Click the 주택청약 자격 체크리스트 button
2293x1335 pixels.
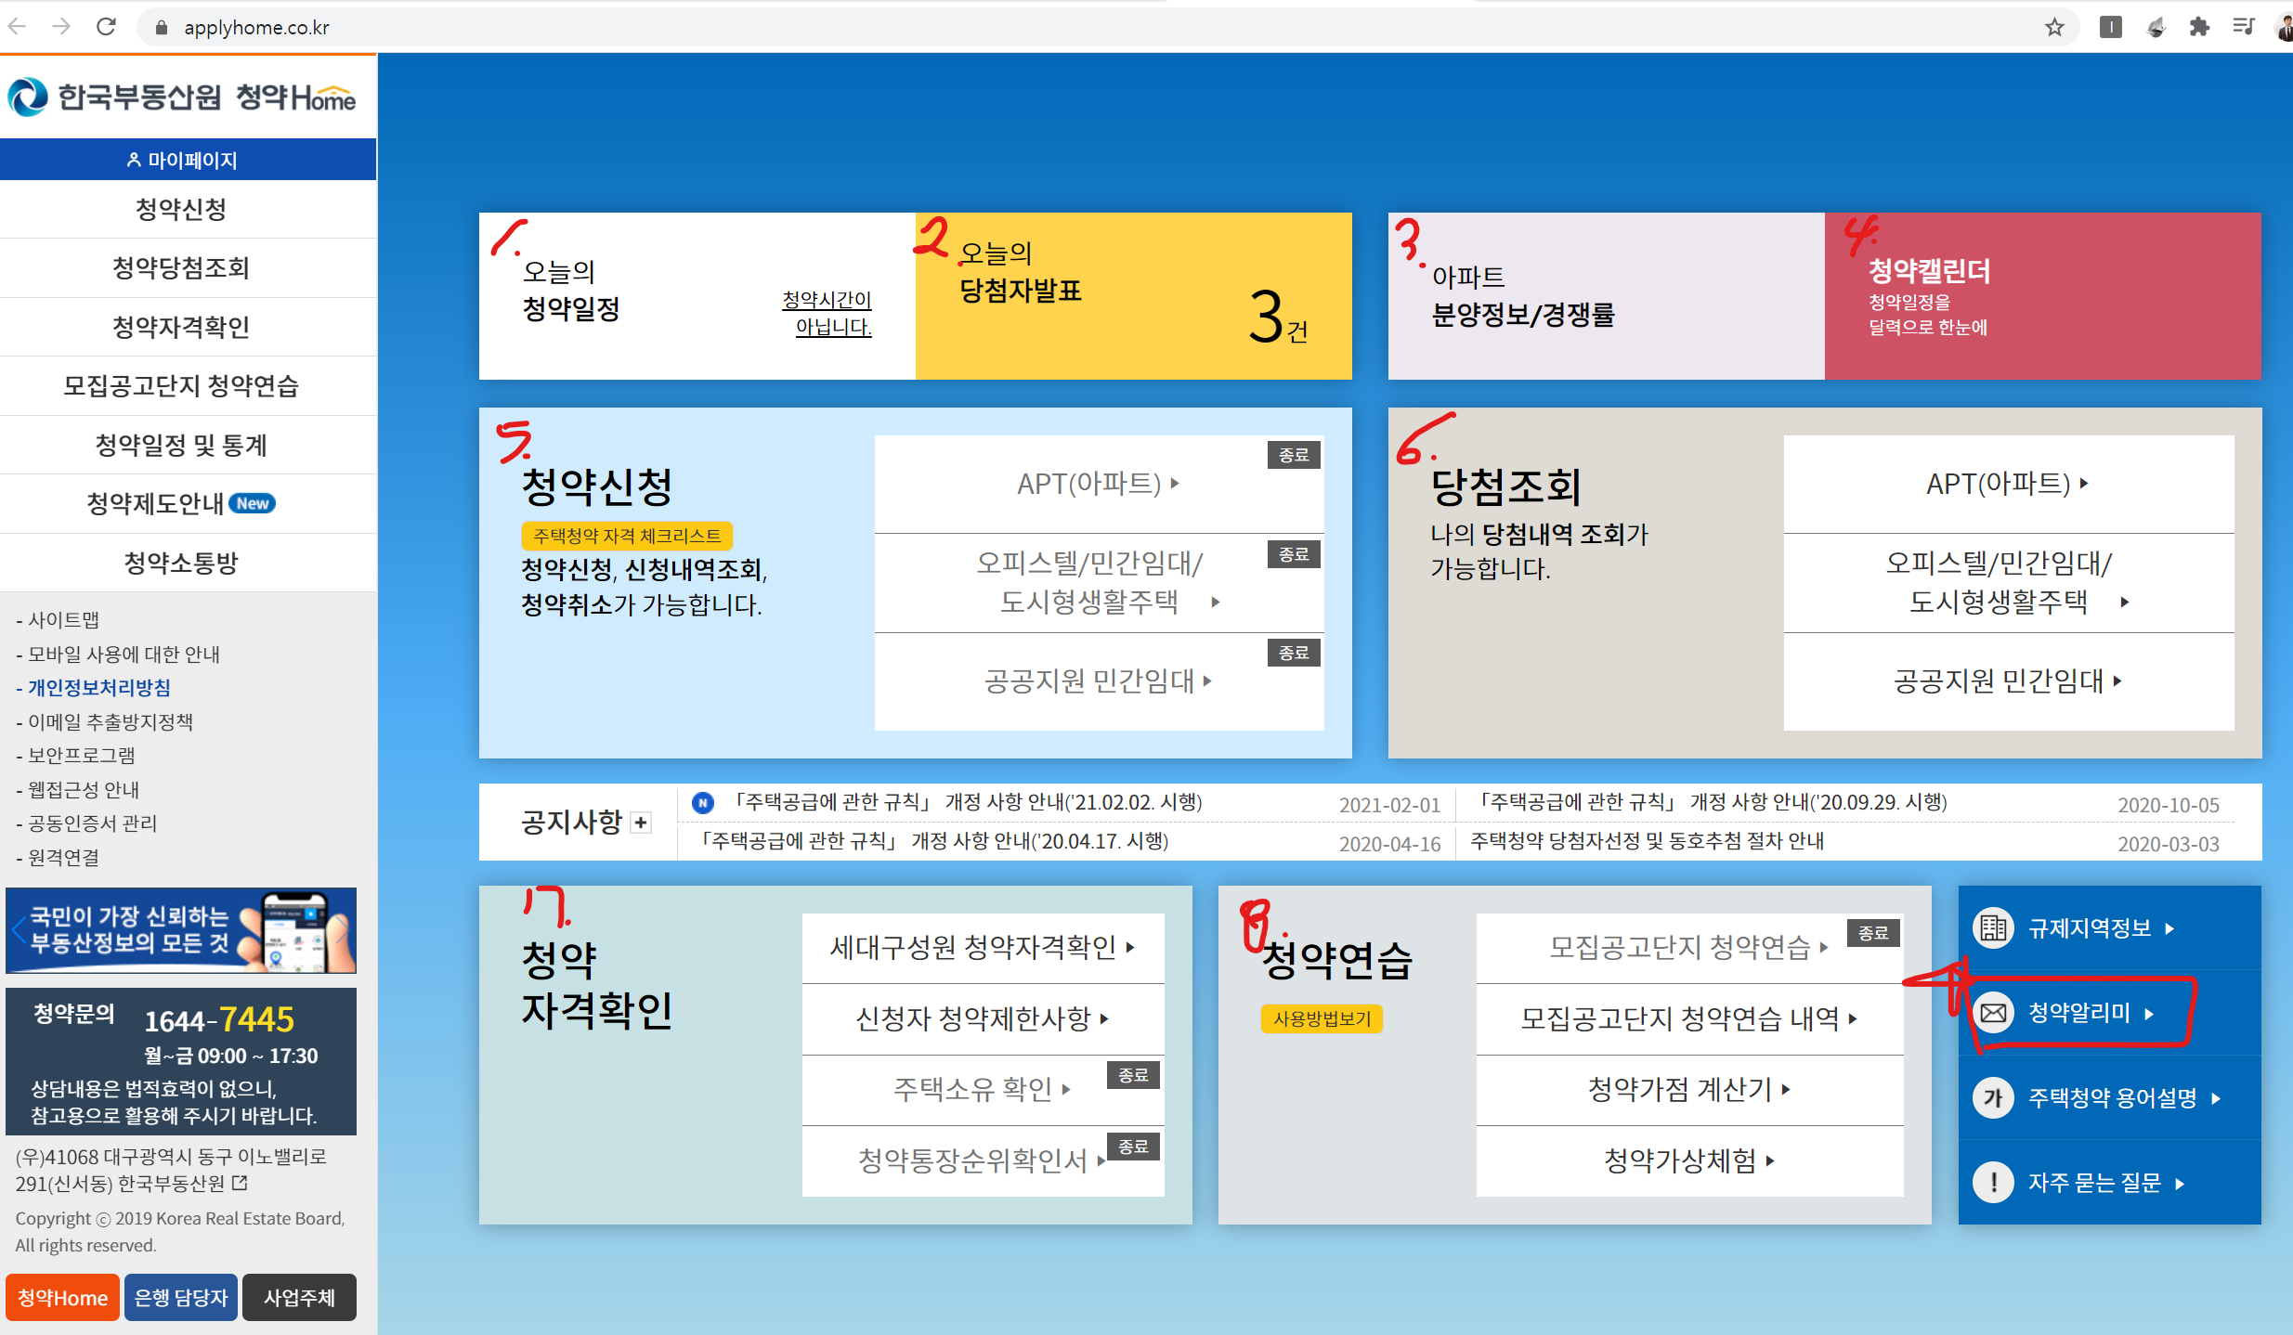[627, 536]
